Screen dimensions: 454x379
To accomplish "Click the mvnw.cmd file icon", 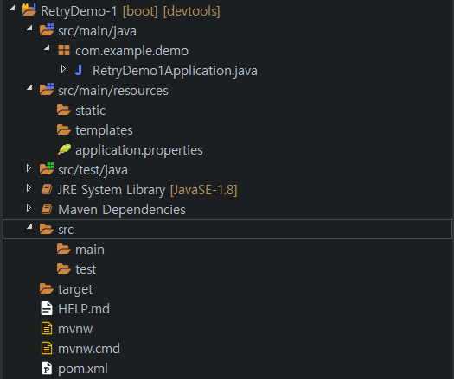I will (x=47, y=348).
